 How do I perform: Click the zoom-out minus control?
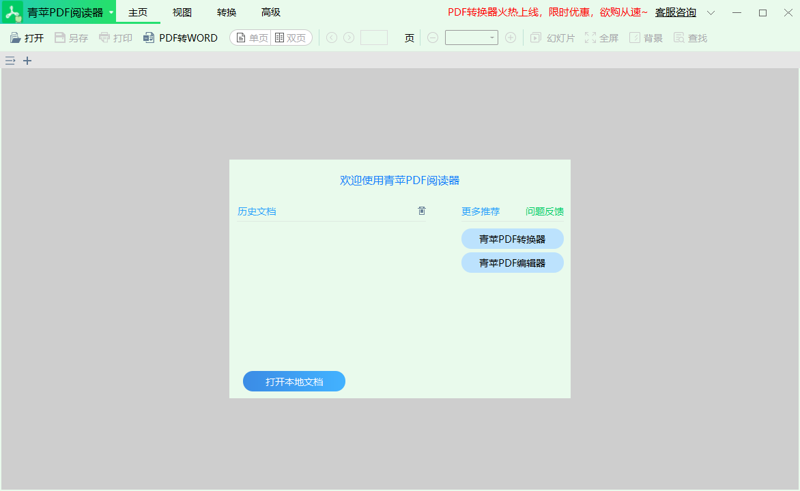pyautogui.click(x=433, y=38)
